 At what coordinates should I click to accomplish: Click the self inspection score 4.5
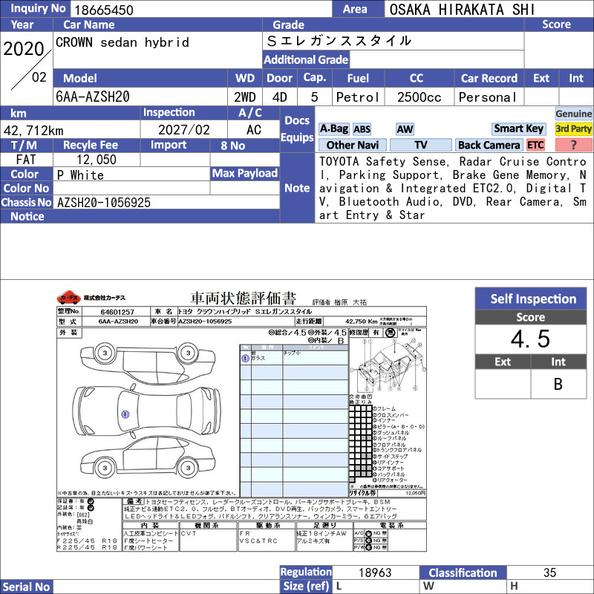coord(530,339)
